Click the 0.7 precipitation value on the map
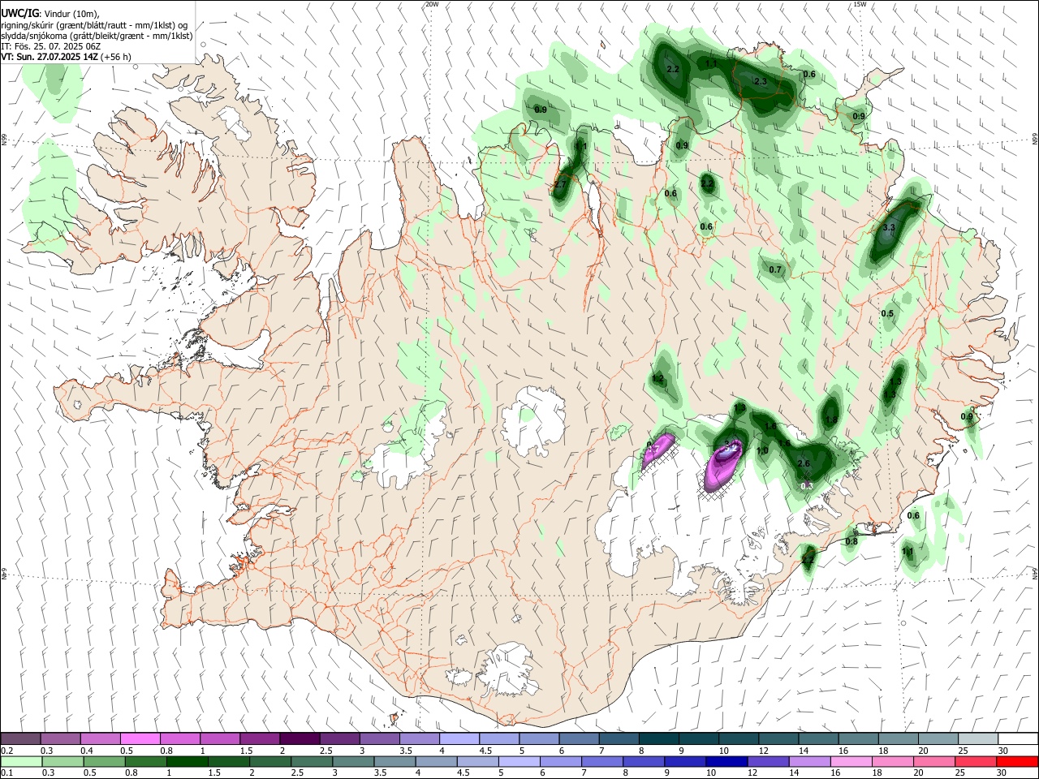Screen dimensions: 1039x779 tap(775, 270)
